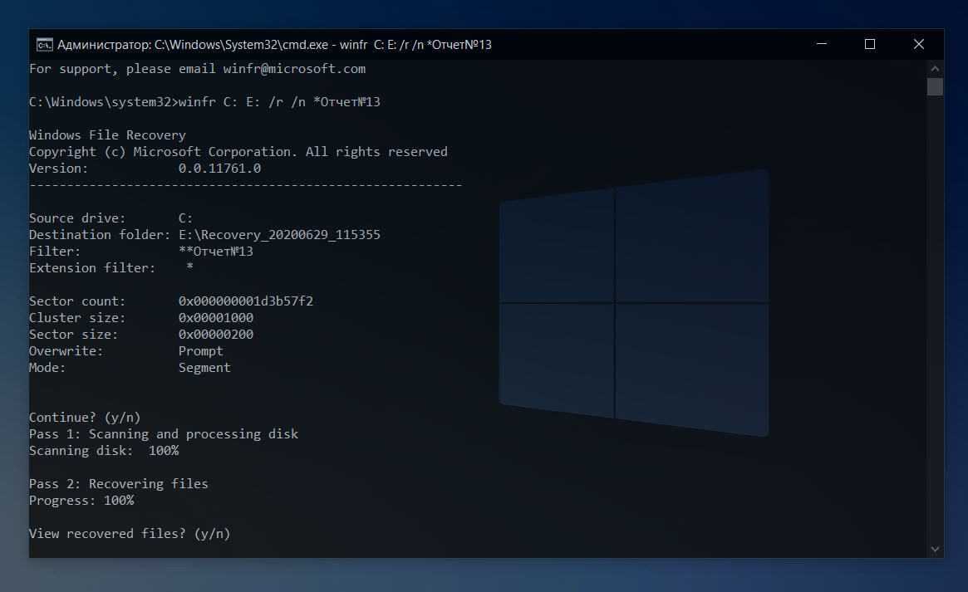The image size is (968, 592).
Task: Minimize the command prompt window
Action: click(821, 45)
